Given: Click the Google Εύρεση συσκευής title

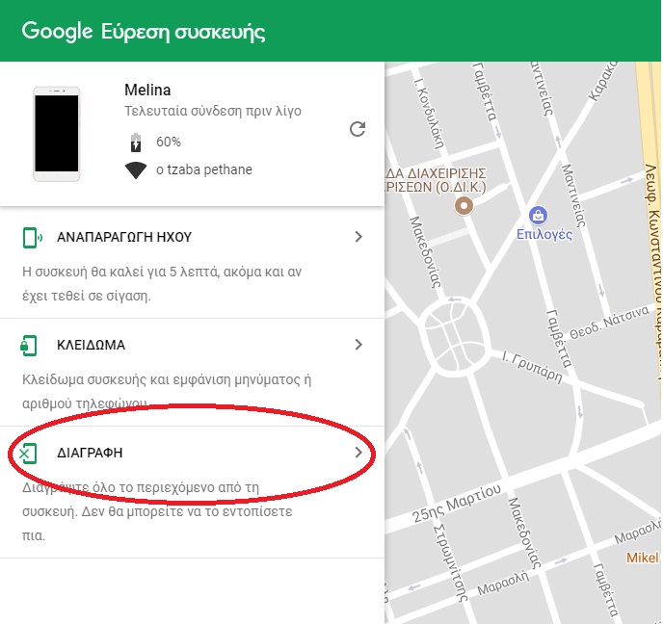Looking at the screenshot, I should (144, 32).
